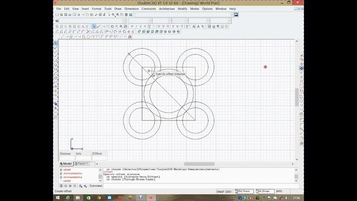Open the Architecture menu
Image resolution: width=357 pixels, height=201 pixels.
click(x=167, y=9)
